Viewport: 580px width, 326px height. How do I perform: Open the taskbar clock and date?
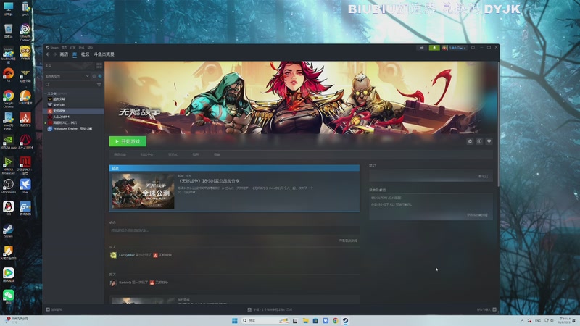tap(565, 320)
